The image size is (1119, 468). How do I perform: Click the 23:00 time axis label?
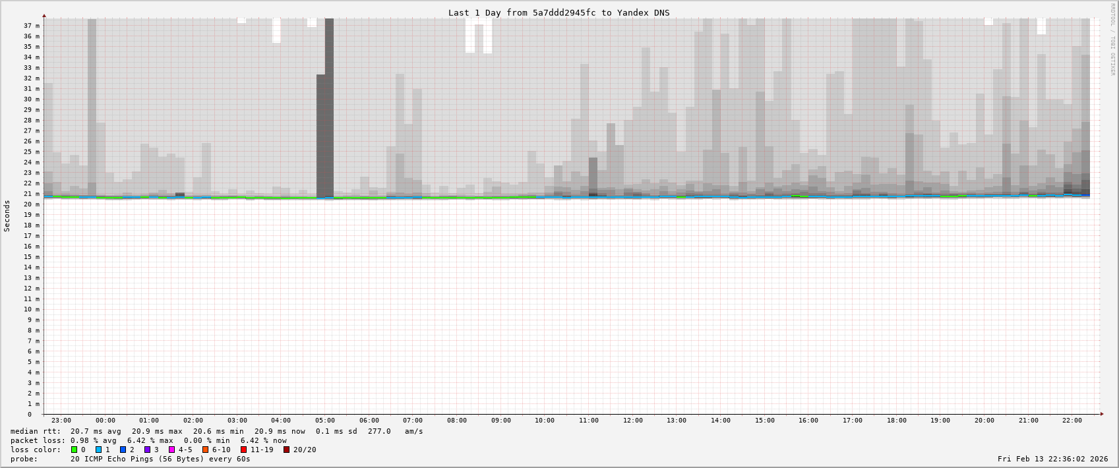pos(61,421)
